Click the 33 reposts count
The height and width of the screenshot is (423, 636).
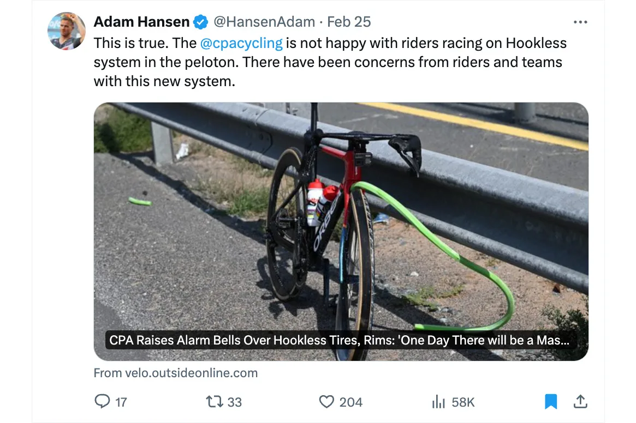point(234,402)
